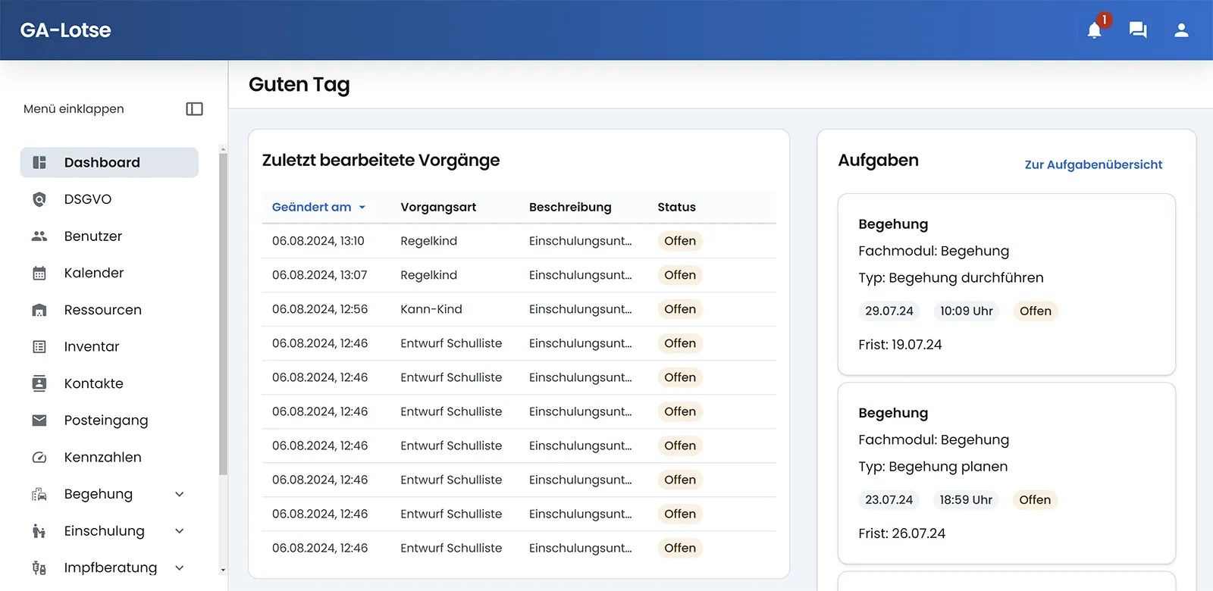Image resolution: width=1213 pixels, height=591 pixels.
Task: Click the 10:09 Uhr time chip
Action: [x=967, y=311]
